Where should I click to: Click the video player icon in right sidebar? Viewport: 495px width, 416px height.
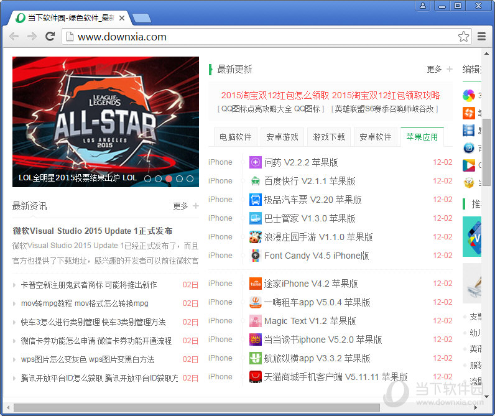pyautogui.click(x=469, y=165)
